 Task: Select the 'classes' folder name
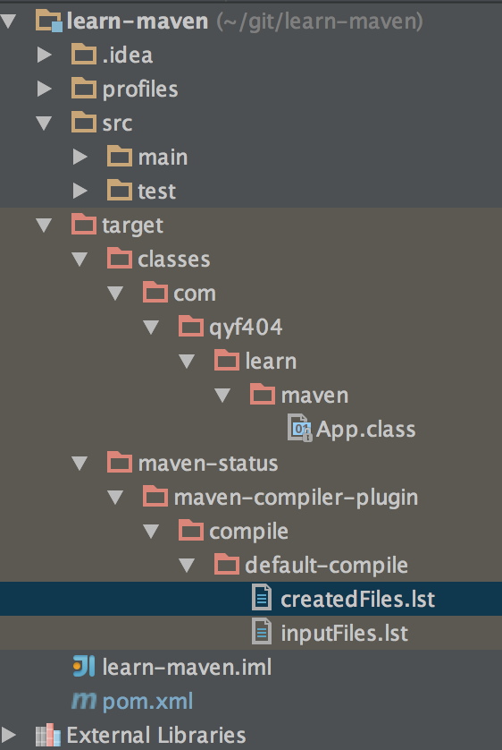(x=173, y=260)
